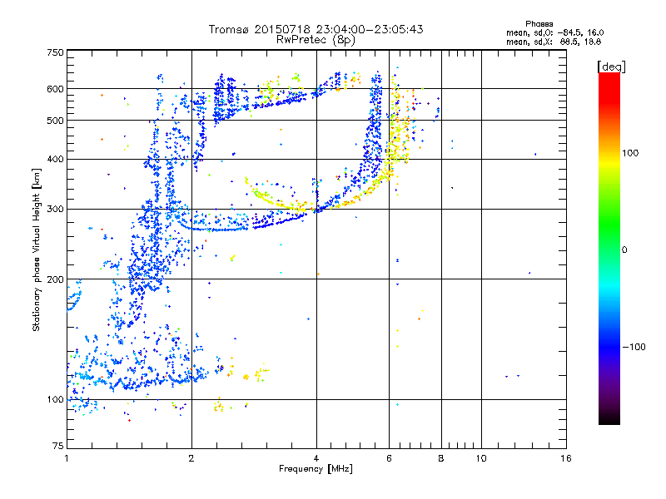The width and height of the screenshot is (666, 499).
Task: Click the y-axis "750" tick label
Action: [x=55, y=52]
